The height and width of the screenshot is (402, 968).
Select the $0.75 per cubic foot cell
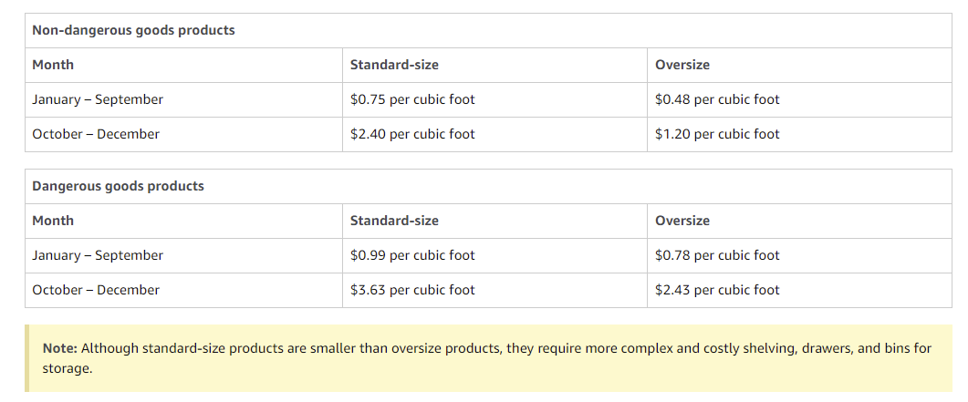pyautogui.click(x=412, y=99)
